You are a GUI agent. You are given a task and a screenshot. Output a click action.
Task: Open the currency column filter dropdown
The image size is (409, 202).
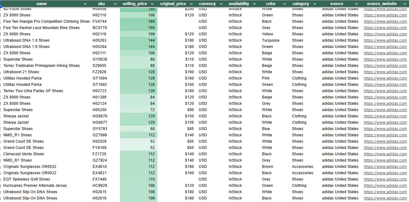(x=221, y=4)
